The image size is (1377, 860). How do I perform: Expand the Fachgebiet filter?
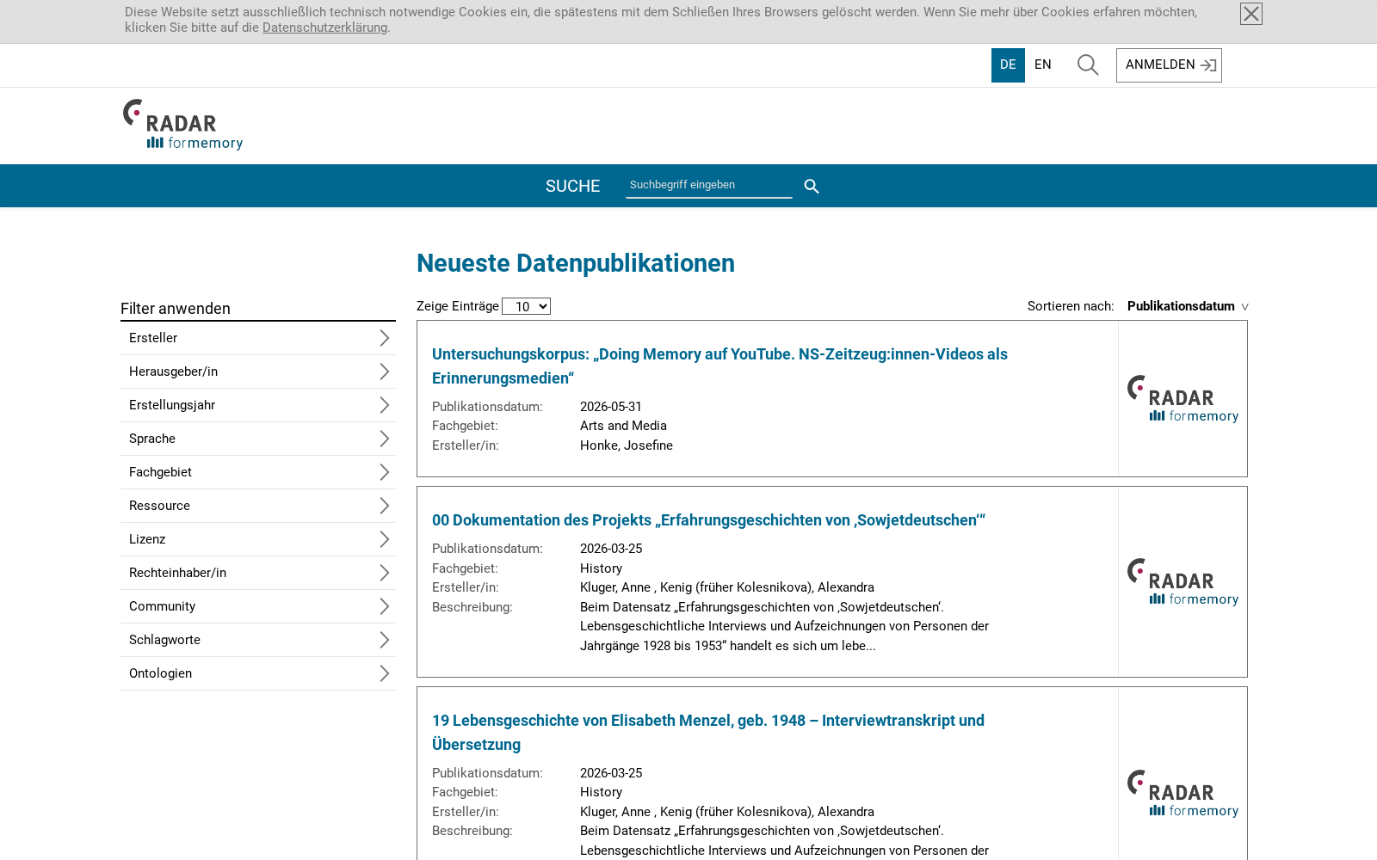[x=258, y=472]
